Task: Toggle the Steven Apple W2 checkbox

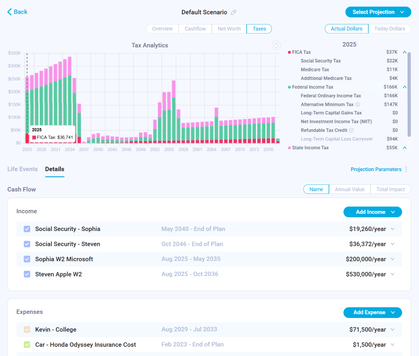Action: (x=27, y=274)
